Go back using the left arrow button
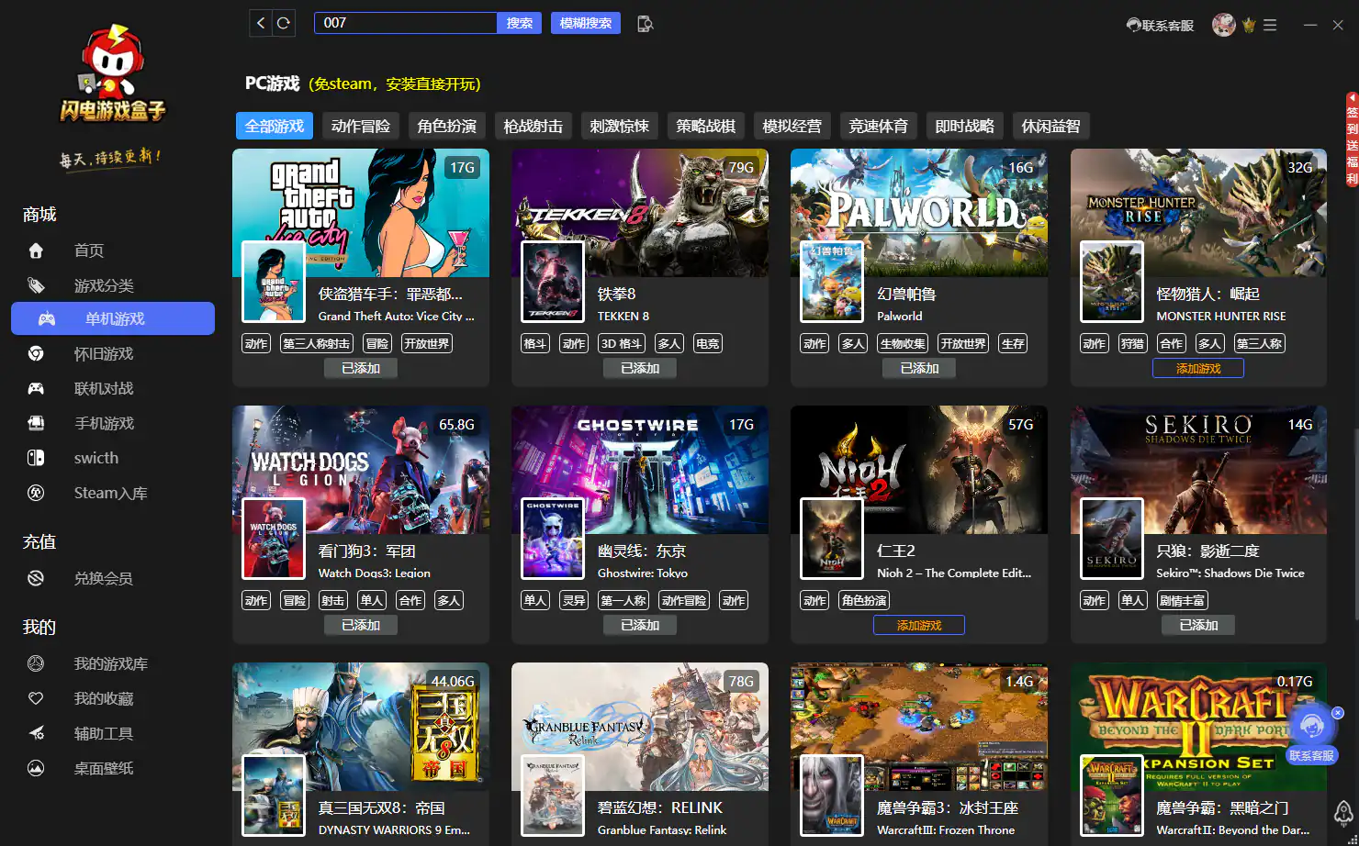The image size is (1359, 846). pos(262,23)
